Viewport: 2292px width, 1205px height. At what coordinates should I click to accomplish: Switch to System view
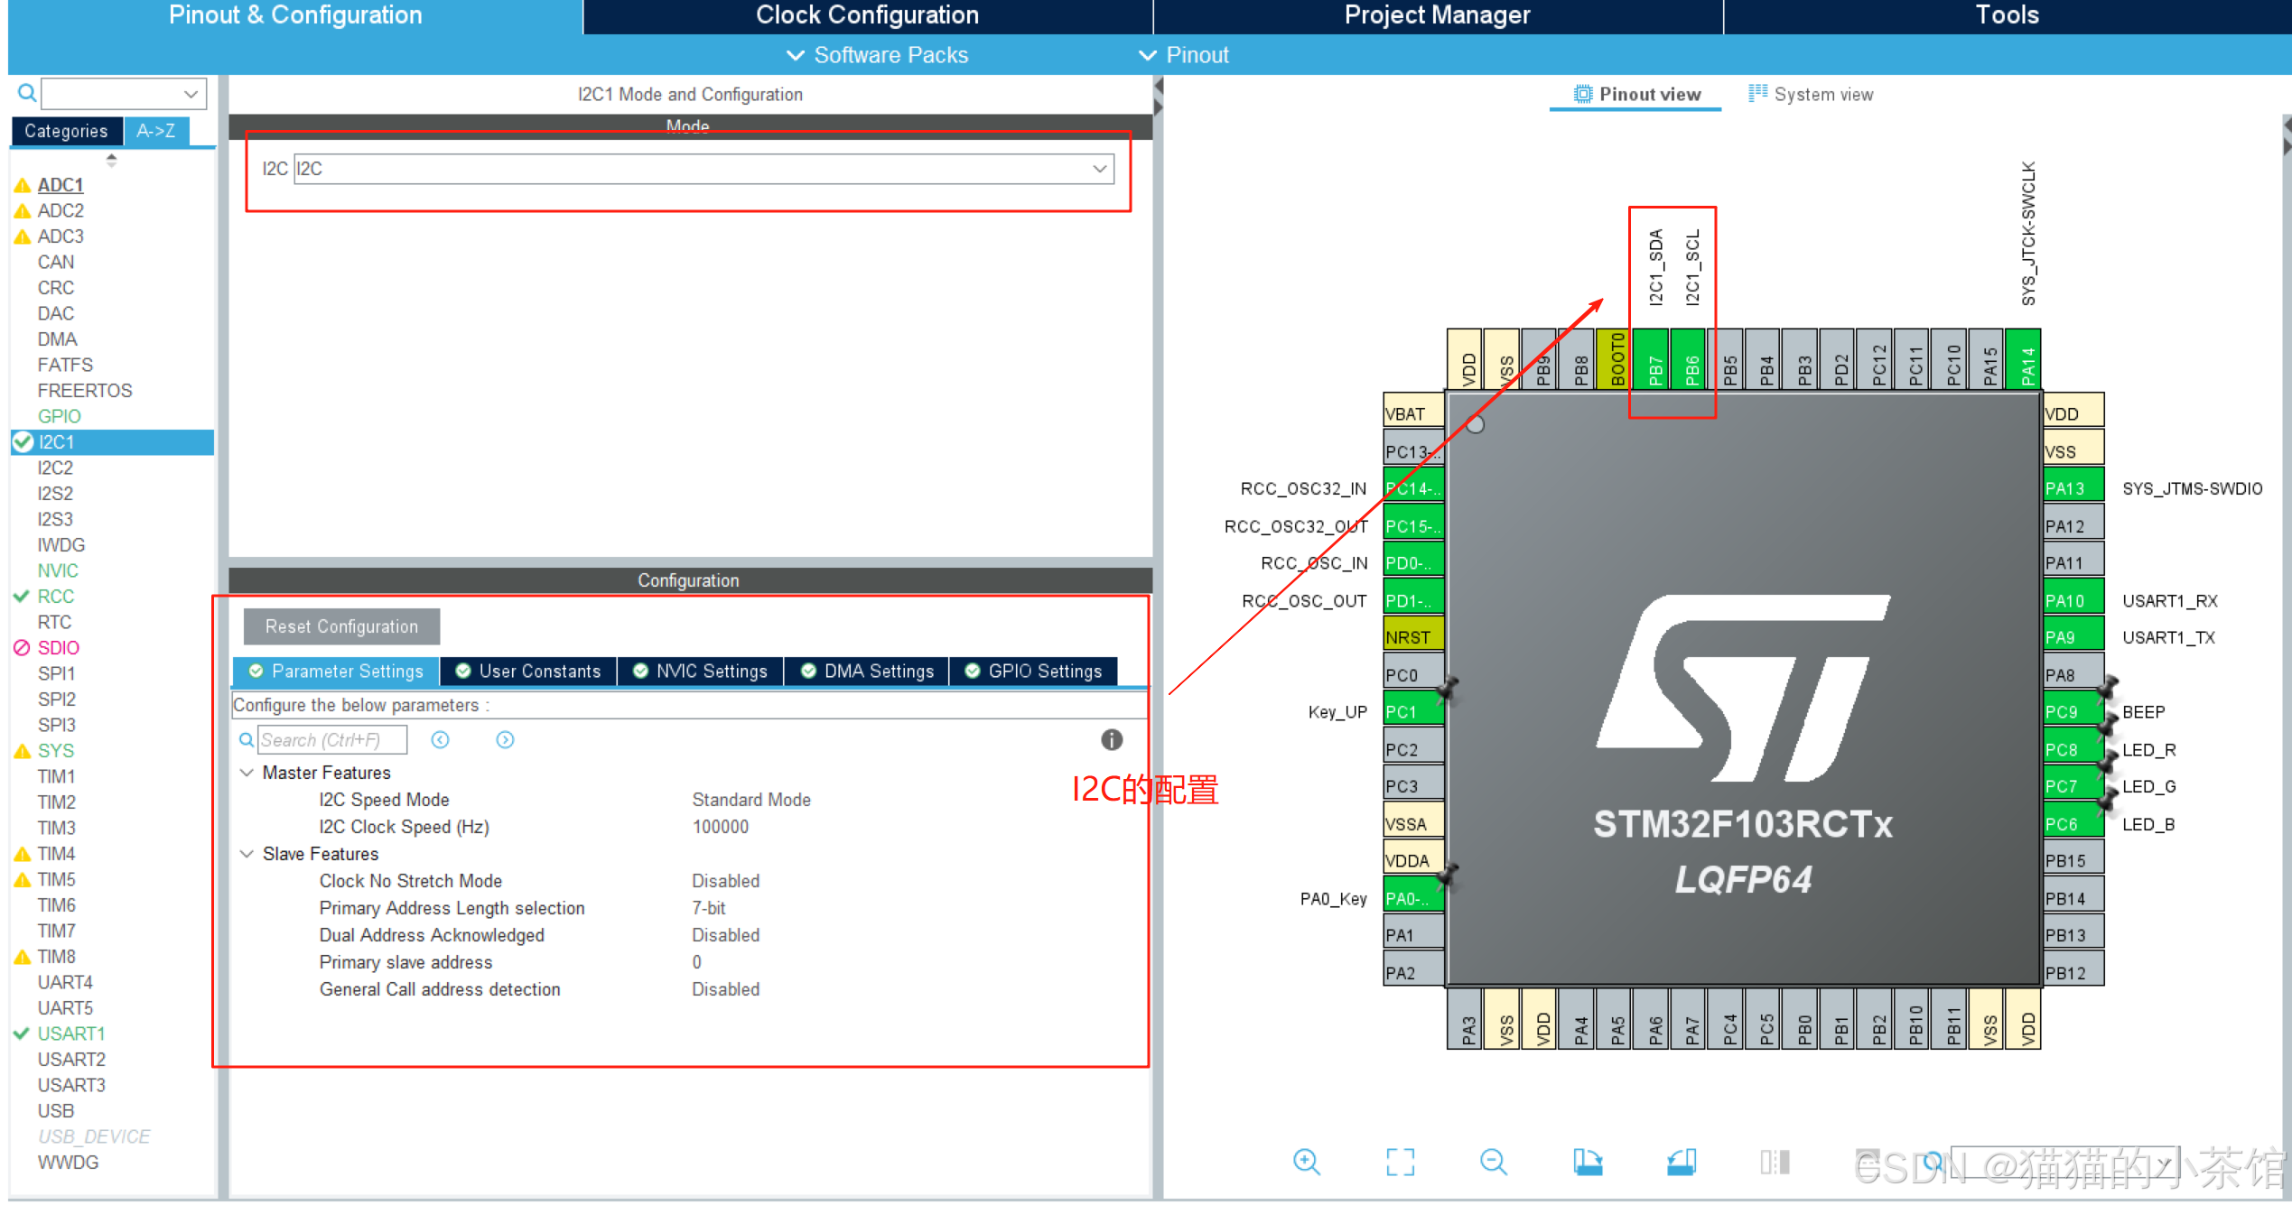tap(1811, 94)
